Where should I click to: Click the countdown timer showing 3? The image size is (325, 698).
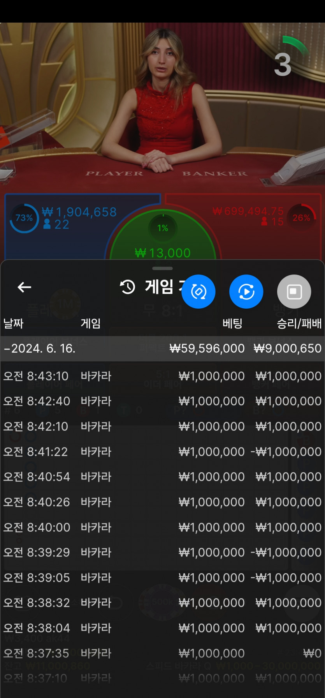[283, 64]
